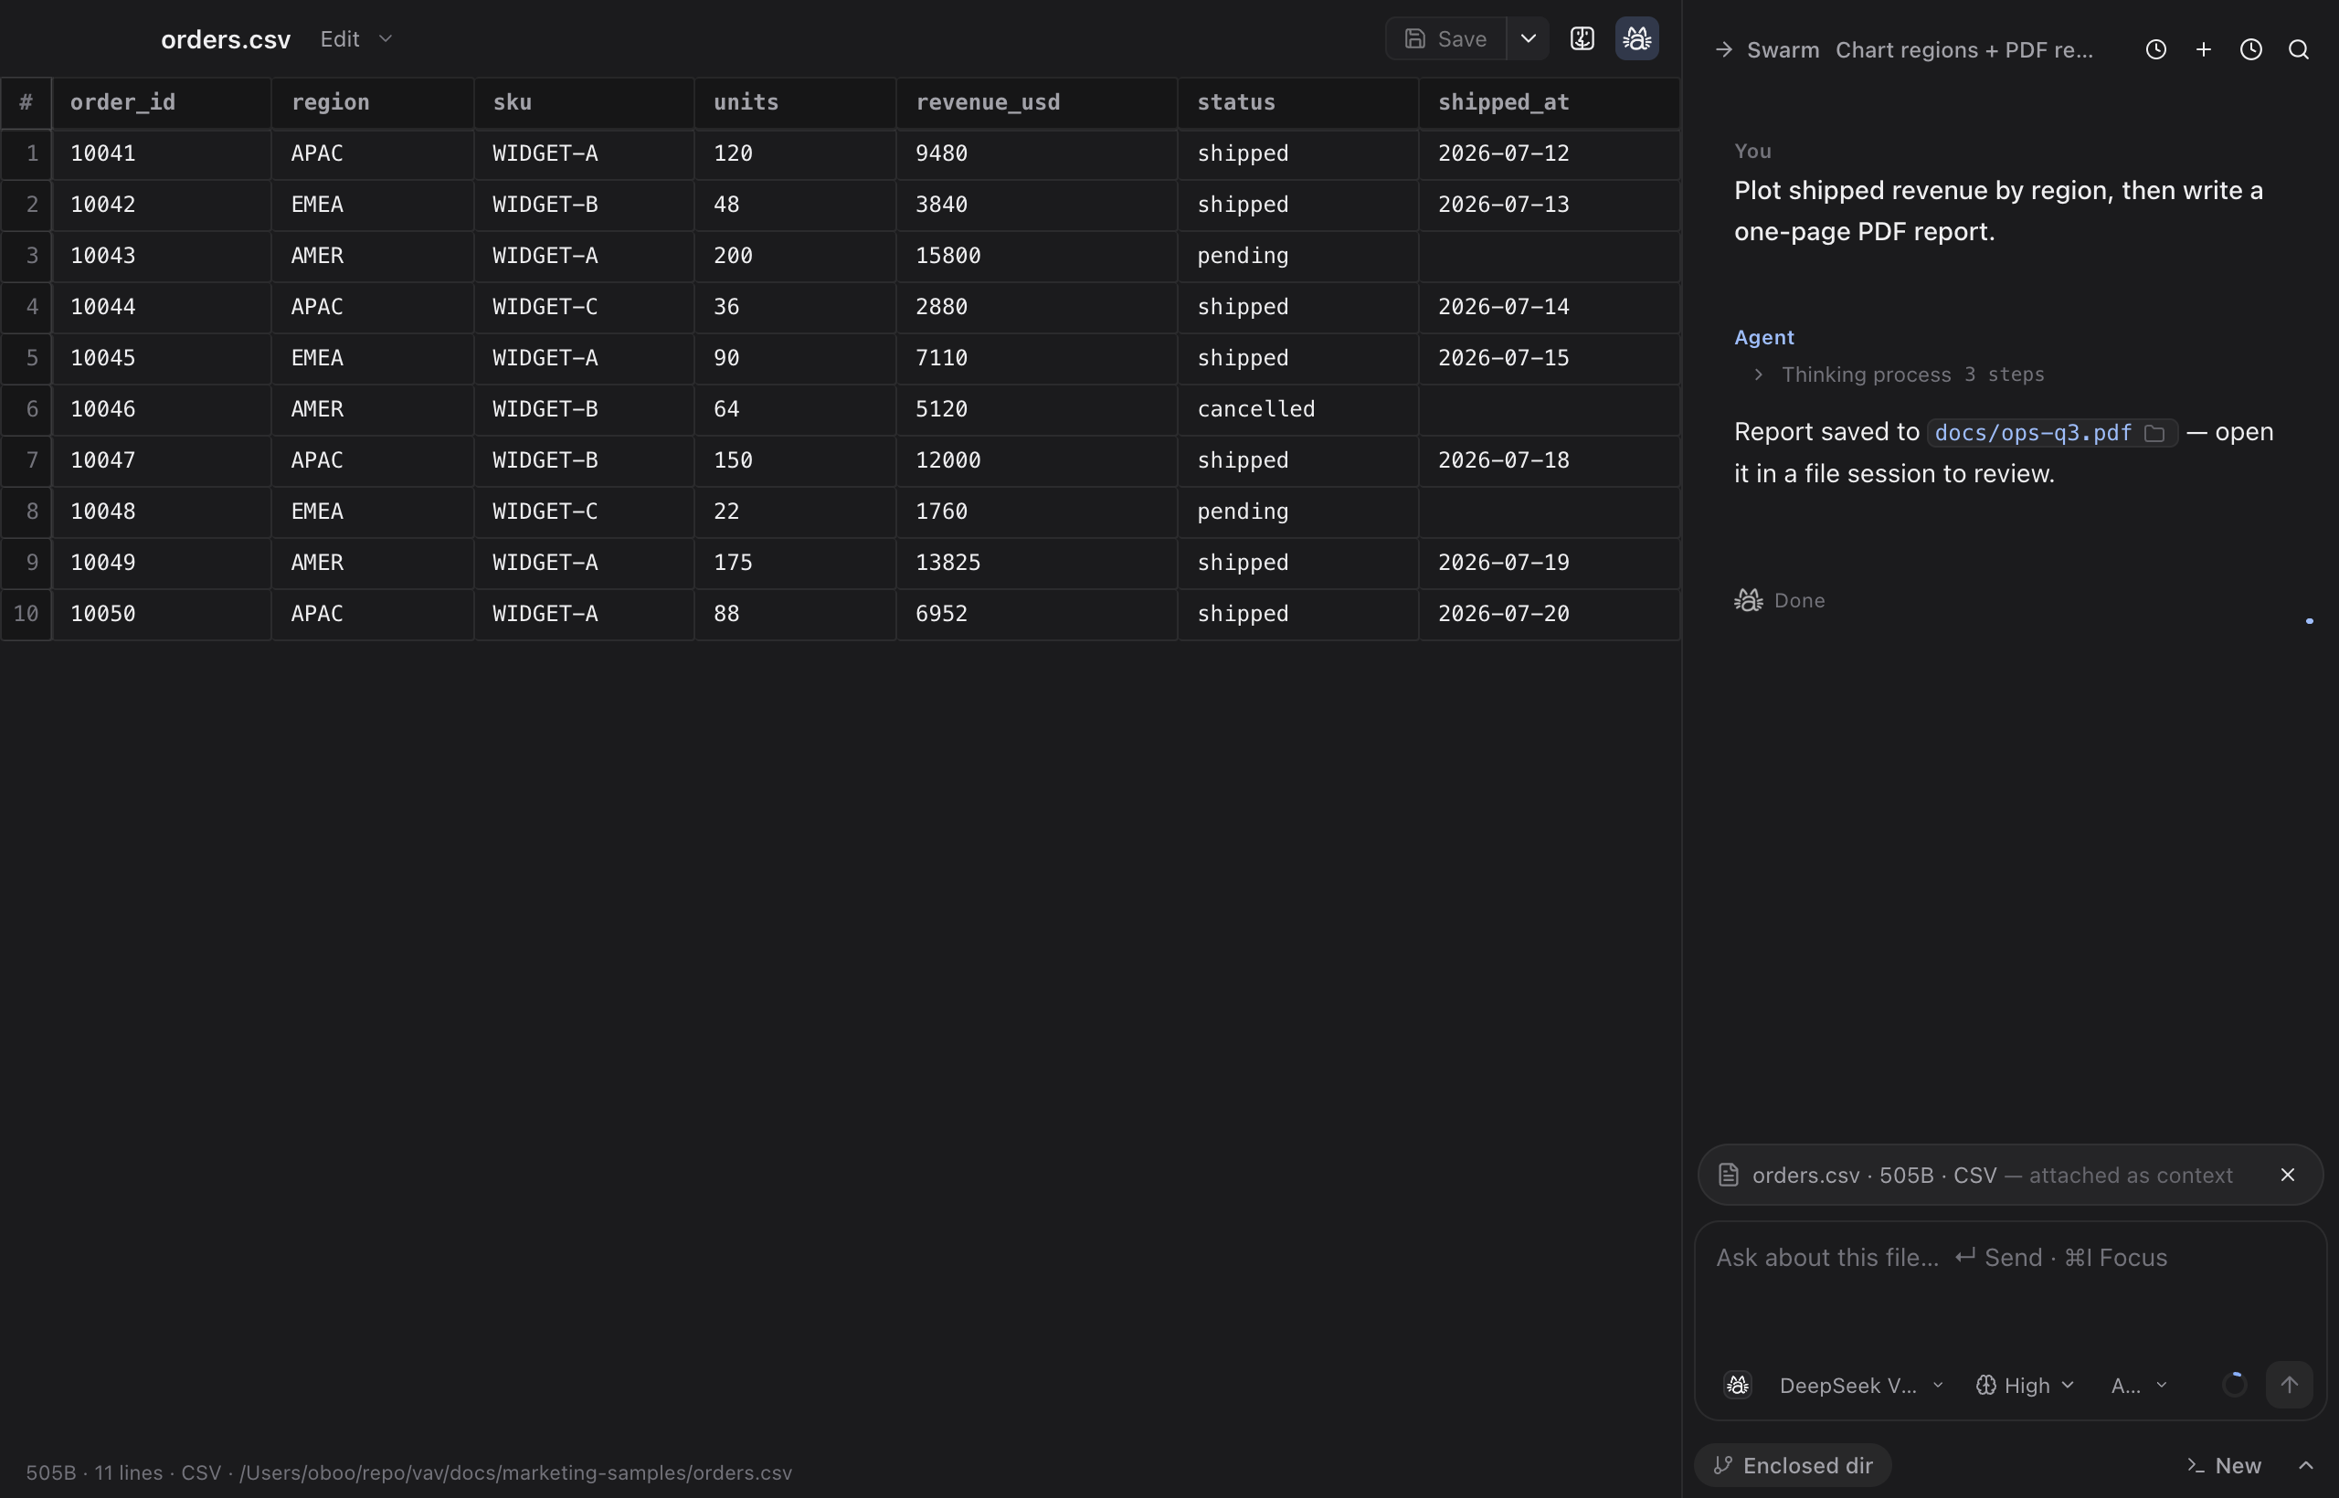The width and height of the screenshot is (2339, 1498).
Task: Select the cancelled status cell
Action: click(1298, 409)
